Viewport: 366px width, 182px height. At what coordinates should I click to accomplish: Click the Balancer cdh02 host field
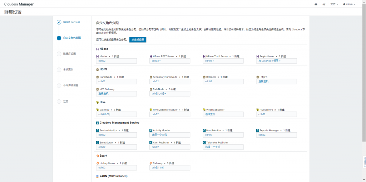(x=223, y=82)
